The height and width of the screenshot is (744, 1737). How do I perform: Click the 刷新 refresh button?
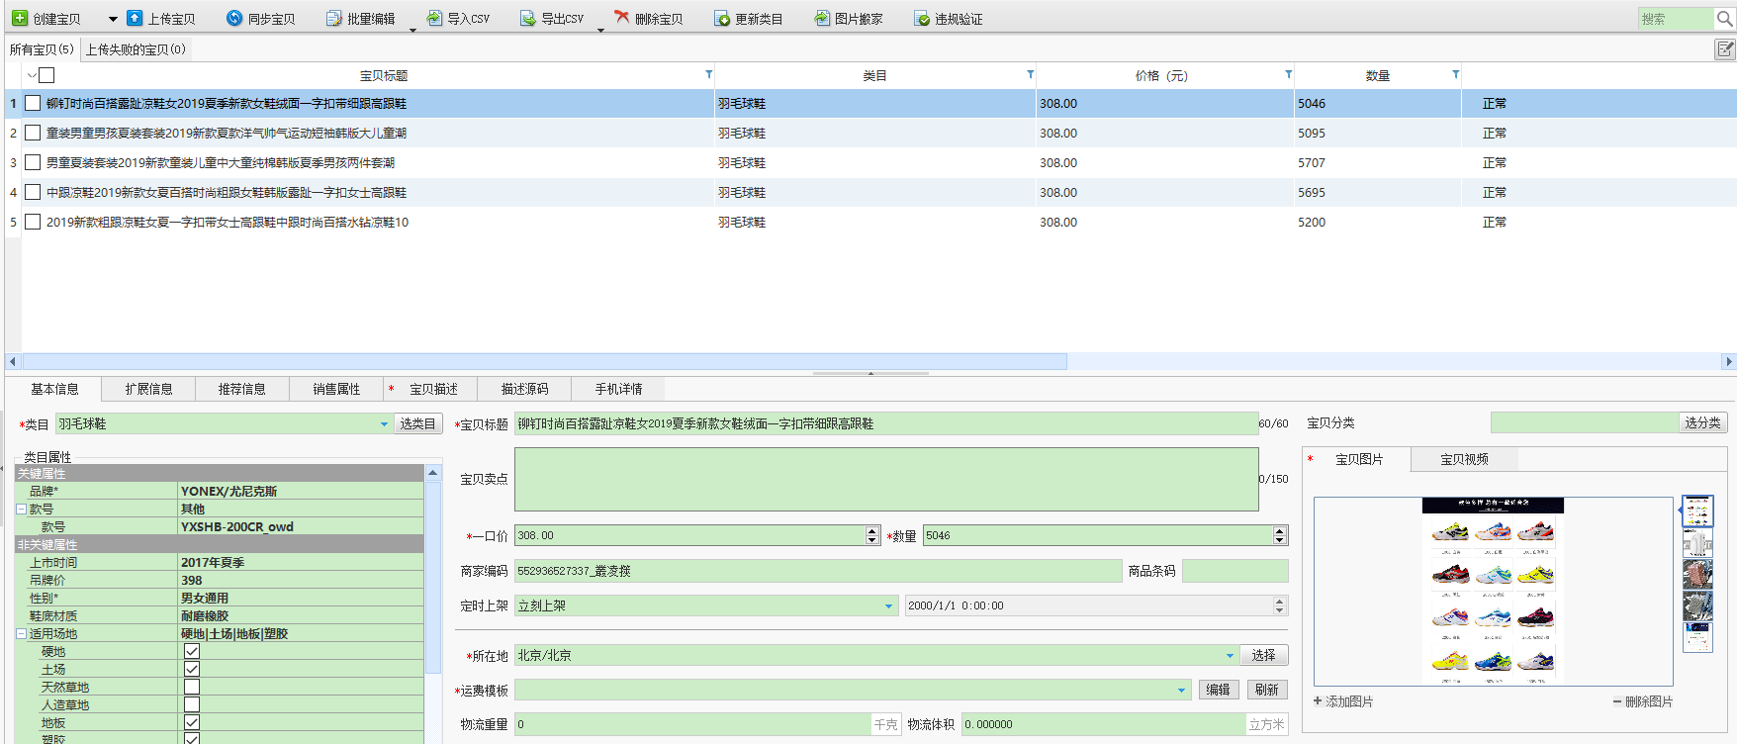tap(1266, 690)
